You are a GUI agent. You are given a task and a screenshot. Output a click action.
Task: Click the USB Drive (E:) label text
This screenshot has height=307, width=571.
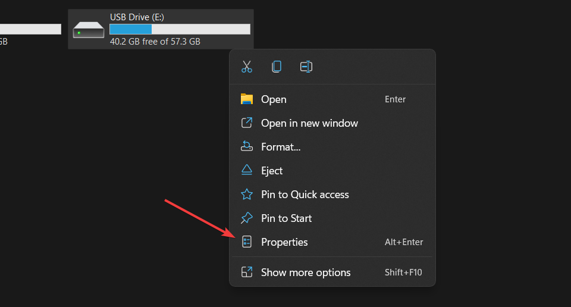137,17
